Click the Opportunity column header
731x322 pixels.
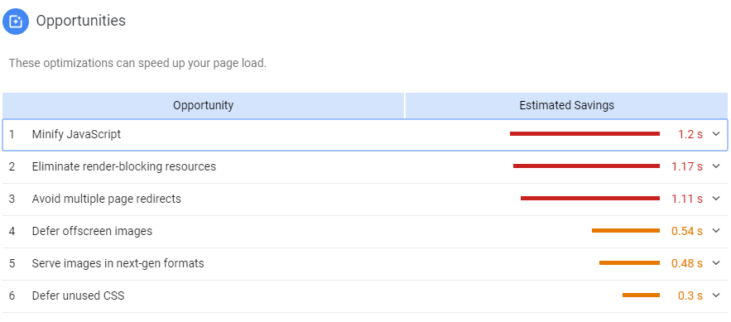[204, 105]
